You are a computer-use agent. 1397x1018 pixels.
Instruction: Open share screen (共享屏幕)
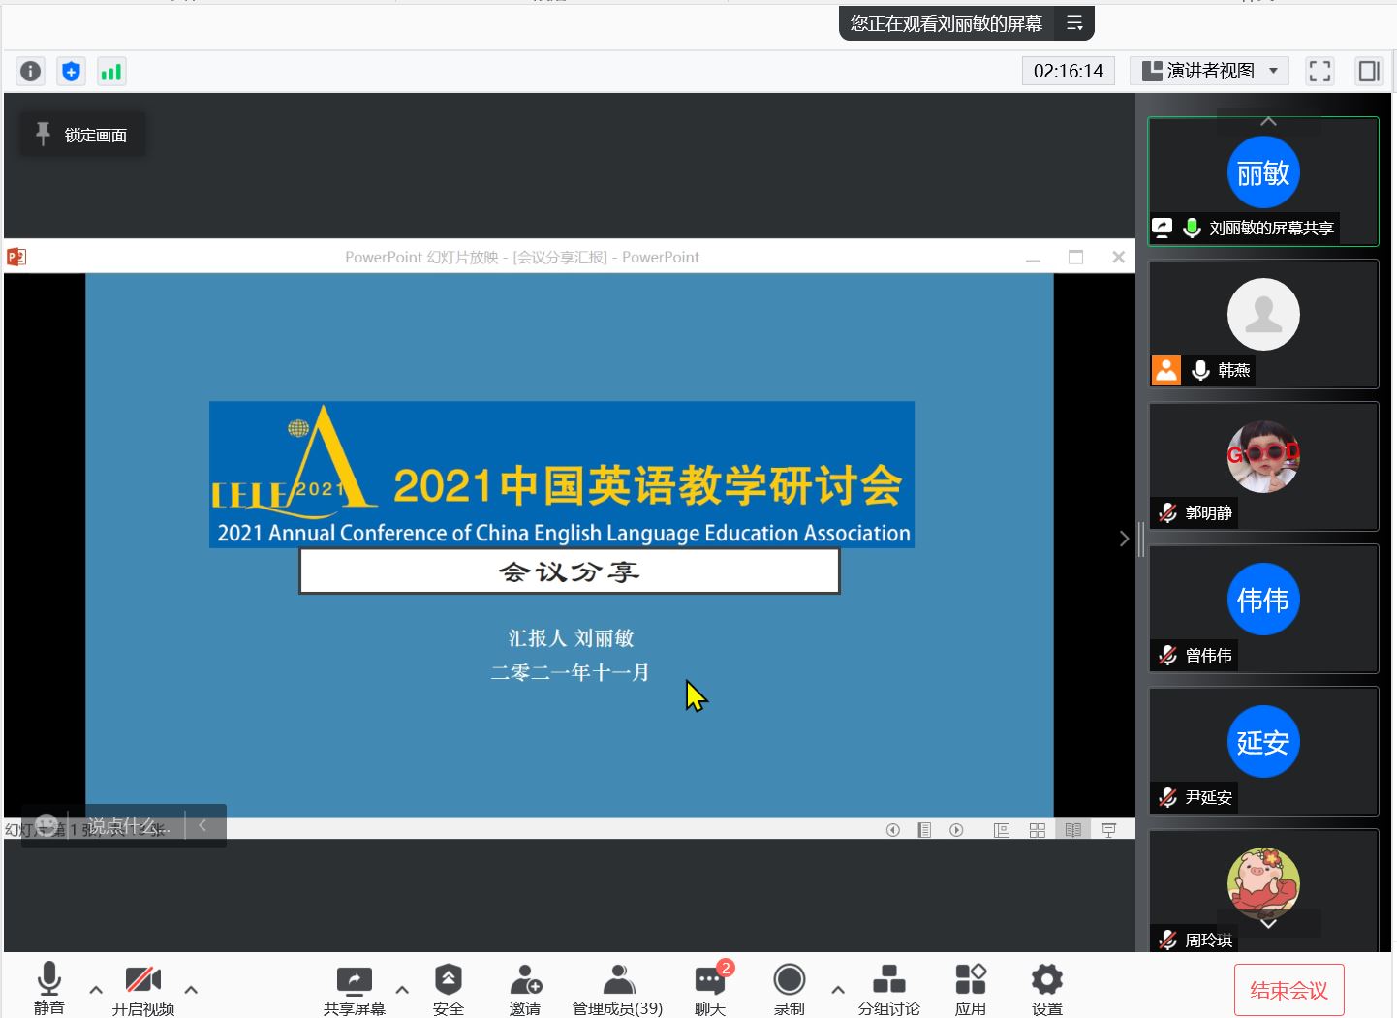tap(355, 990)
